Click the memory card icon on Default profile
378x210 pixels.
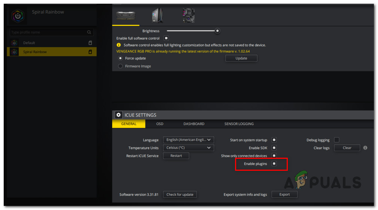click(x=90, y=43)
